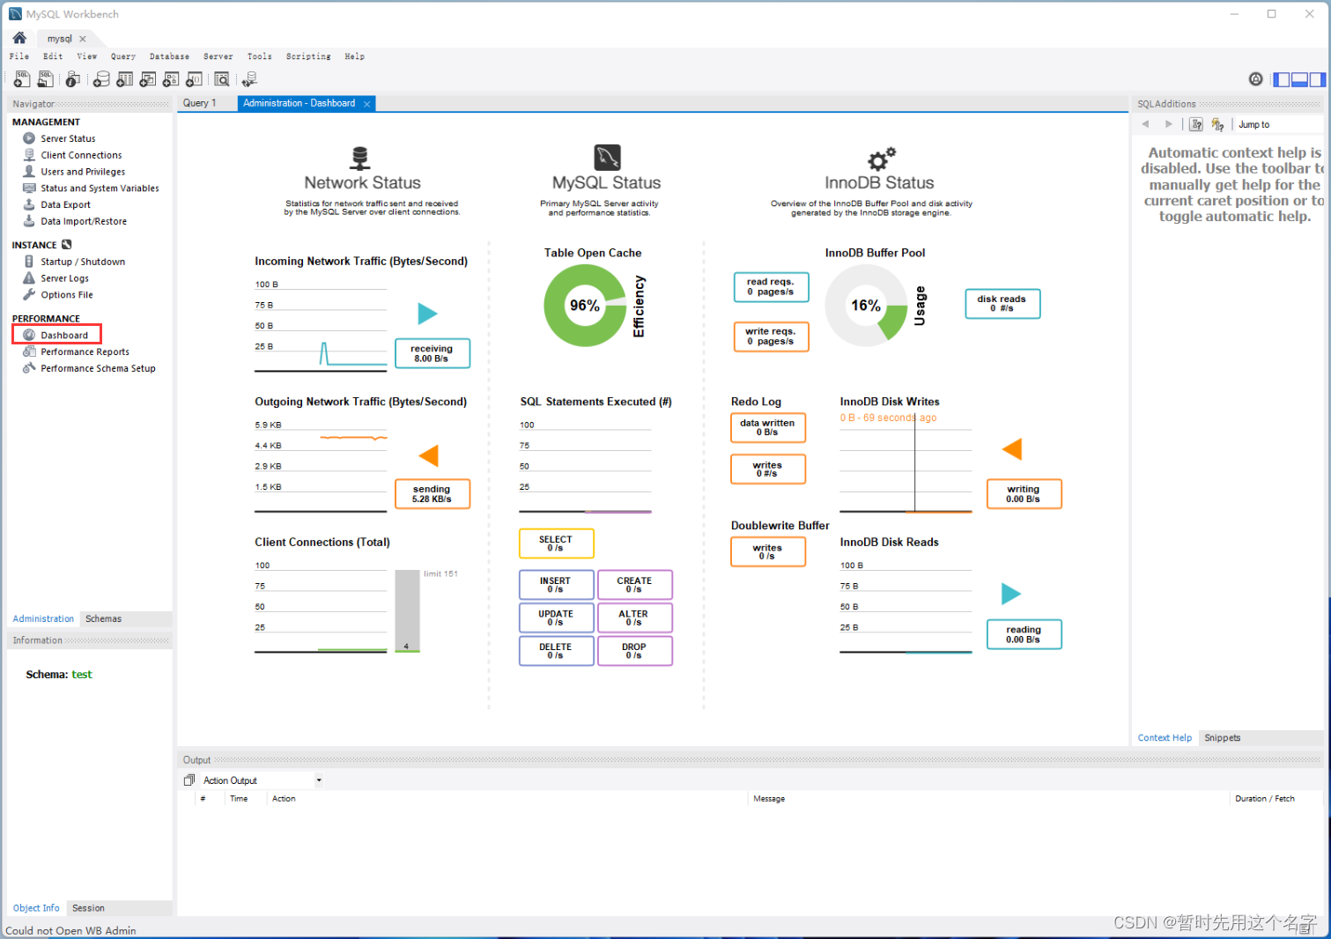The height and width of the screenshot is (939, 1331).
Task: Open the Help menu
Action: (354, 56)
